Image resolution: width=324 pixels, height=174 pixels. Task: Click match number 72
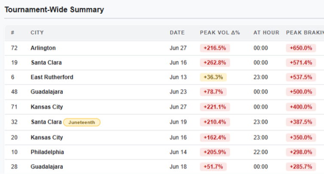(x=14, y=48)
